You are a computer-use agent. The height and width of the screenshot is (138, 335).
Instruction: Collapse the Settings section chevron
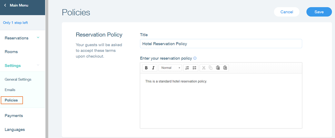(x=38, y=65)
